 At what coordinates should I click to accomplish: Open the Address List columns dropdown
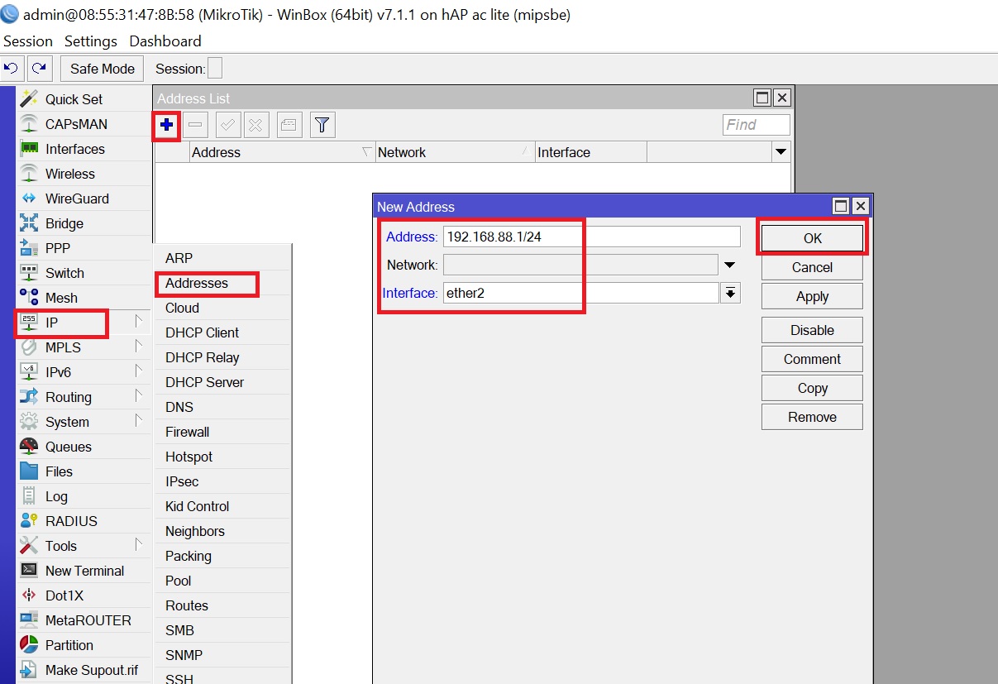coord(780,152)
